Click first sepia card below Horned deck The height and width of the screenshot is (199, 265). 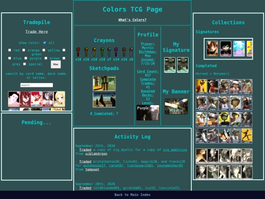pyautogui.click(x=201, y=156)
